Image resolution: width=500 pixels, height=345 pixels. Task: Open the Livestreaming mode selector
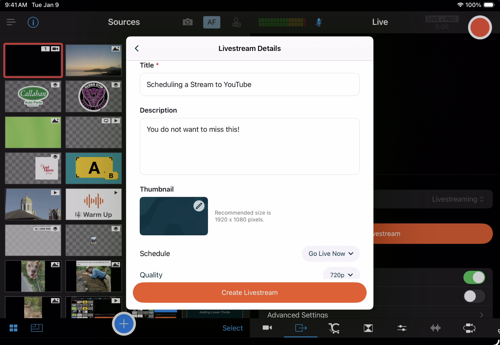(457, 199)
